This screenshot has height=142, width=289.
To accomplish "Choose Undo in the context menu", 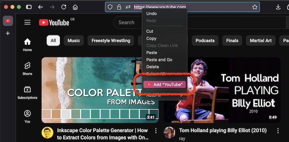I will point(164,14).
